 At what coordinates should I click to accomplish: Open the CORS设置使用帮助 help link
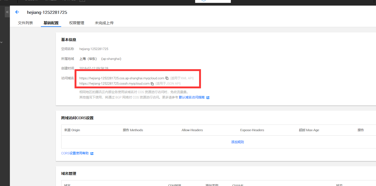75,153
